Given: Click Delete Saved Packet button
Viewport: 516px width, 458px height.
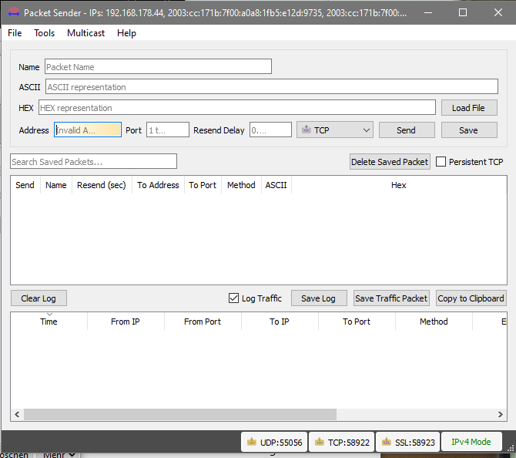Looking at the screenshot, I should click(390, 162).
